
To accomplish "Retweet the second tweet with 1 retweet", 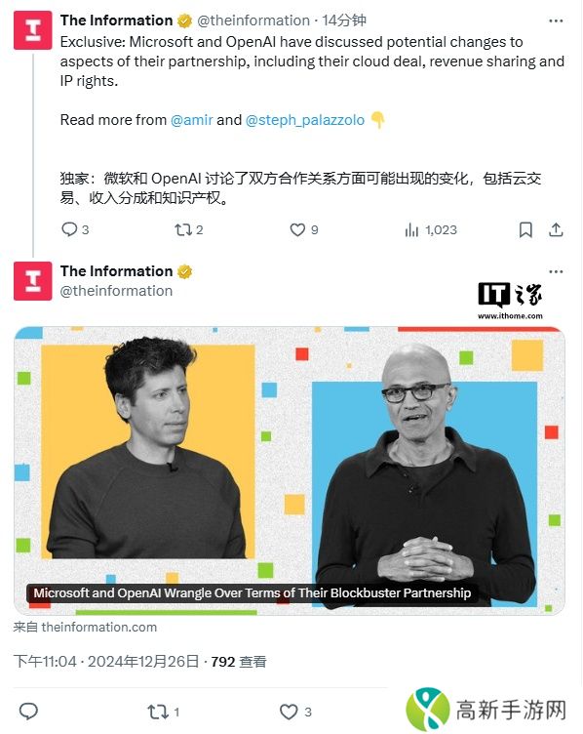I will (x=163, y=712).
